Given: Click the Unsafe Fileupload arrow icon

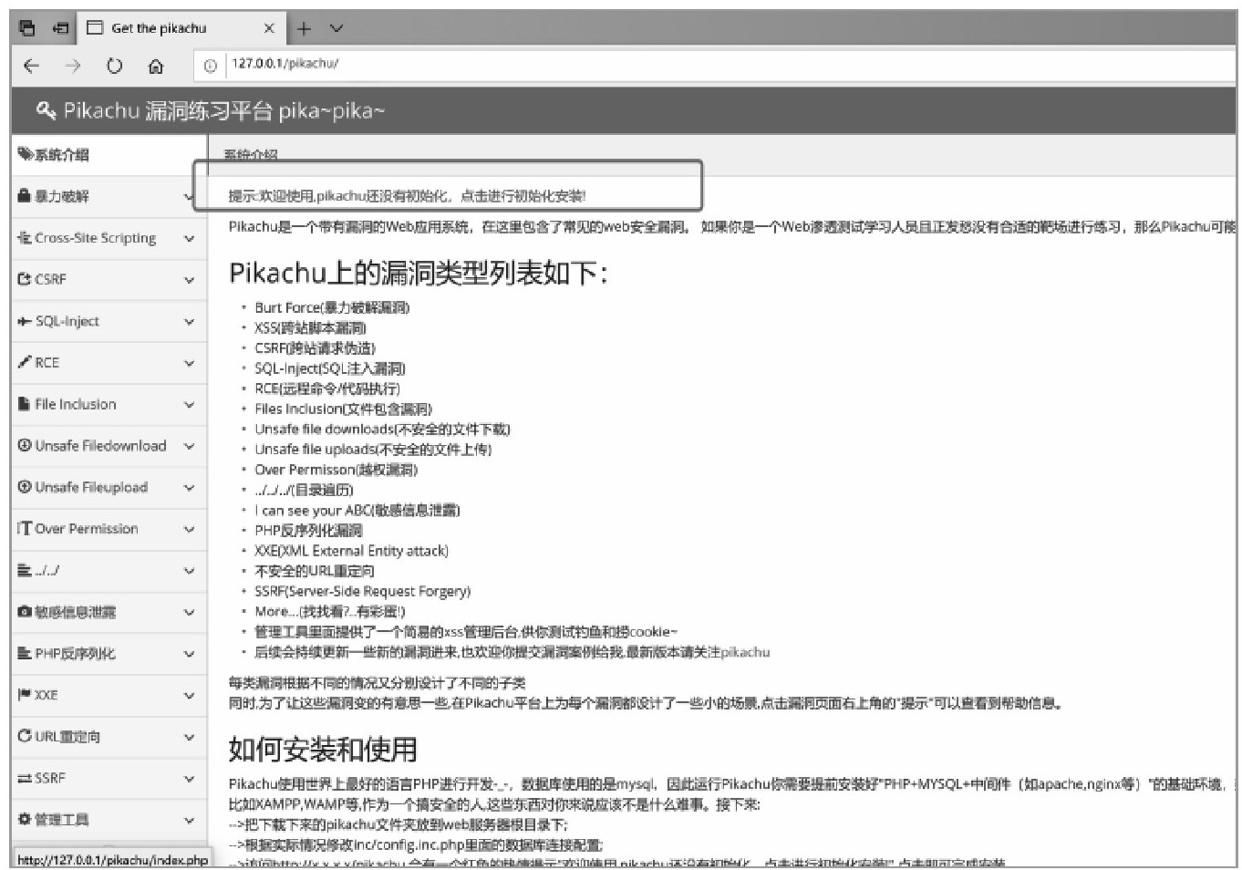Looking at the screenshot, I should pos(25,487).
